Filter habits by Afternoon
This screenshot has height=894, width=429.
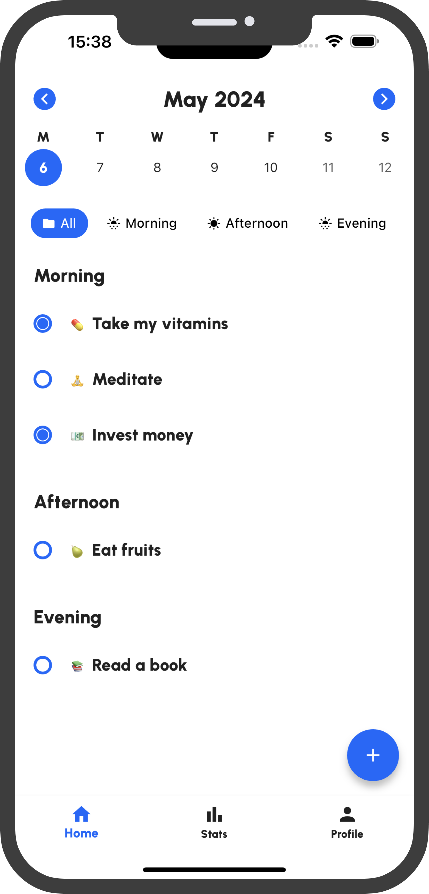click(248, 223)
